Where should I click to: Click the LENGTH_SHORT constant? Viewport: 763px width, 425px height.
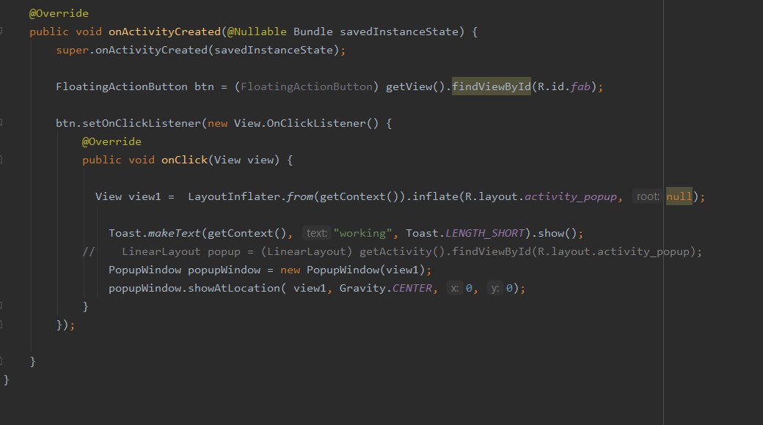point(485,234)
